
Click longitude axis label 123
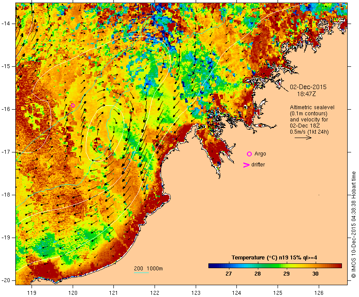tap(196, 293)
